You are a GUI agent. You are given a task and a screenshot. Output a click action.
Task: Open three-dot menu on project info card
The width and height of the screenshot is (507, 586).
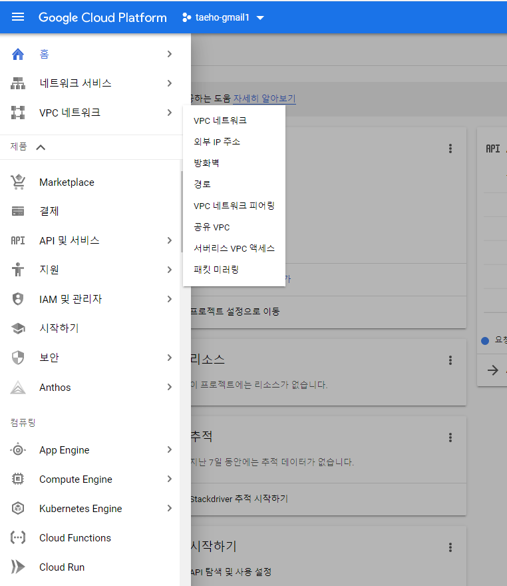[x=450, y=148]
